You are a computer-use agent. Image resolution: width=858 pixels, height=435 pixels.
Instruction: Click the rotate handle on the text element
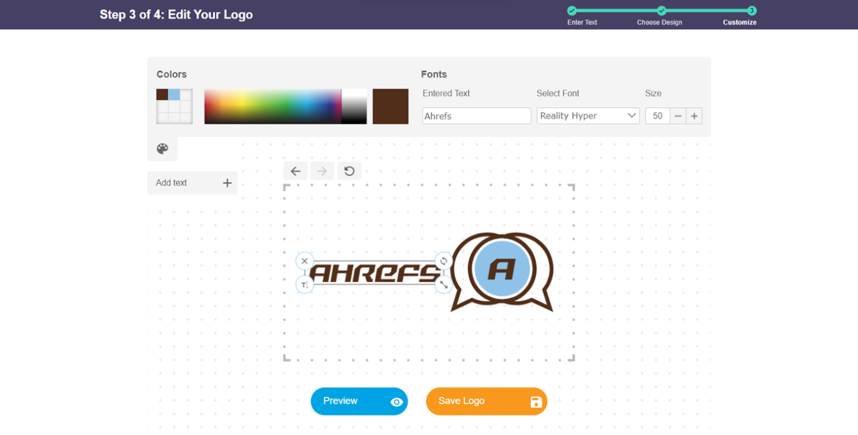tap(444, 261)
